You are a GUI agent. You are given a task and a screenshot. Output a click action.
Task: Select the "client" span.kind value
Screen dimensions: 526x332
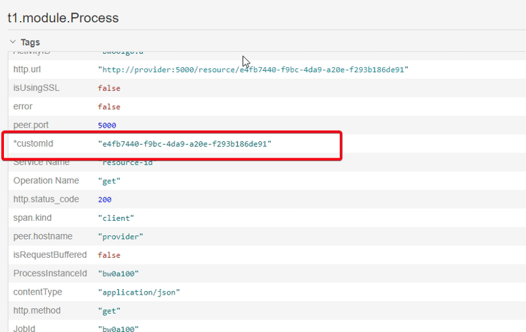pyautogui.click(x=114, y=217)
